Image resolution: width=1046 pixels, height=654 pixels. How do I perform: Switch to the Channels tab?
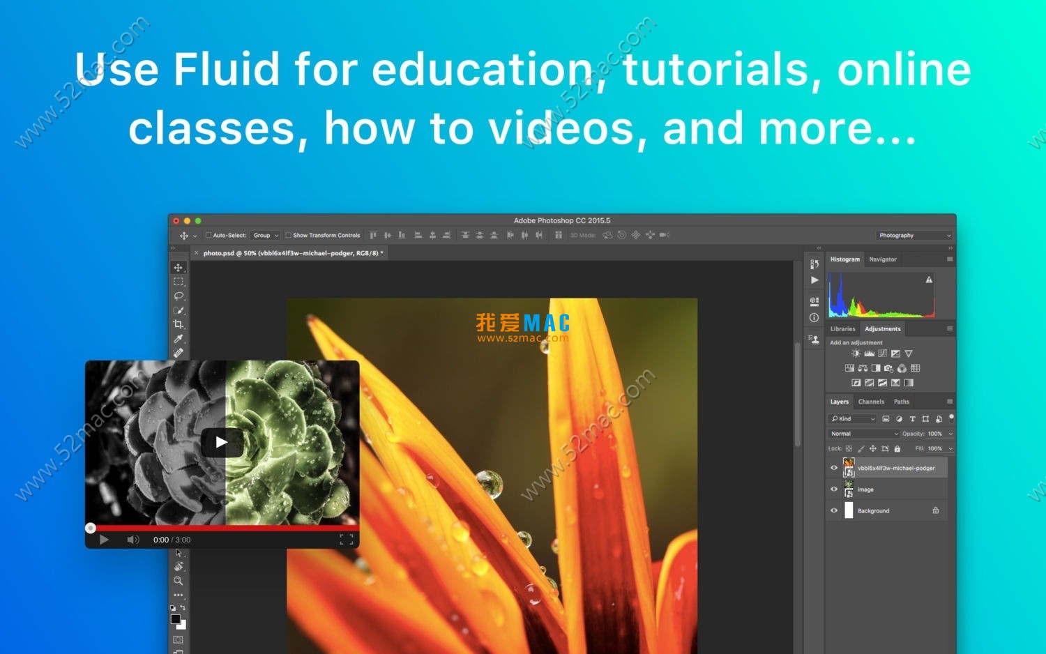click(871, 402)
